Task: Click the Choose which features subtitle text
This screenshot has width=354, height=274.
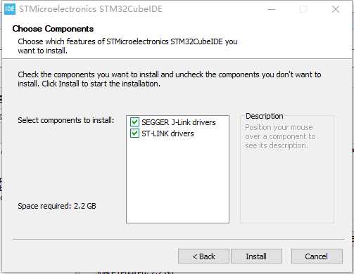Action: (x=127, y=46)
